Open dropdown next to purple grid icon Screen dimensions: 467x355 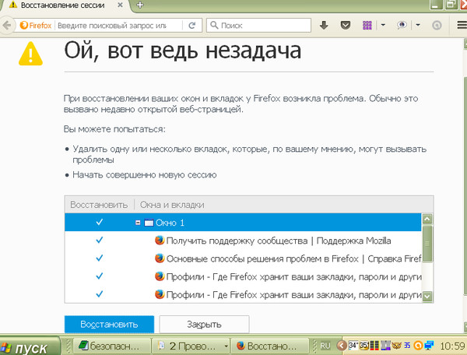click(x=383, y=25)
